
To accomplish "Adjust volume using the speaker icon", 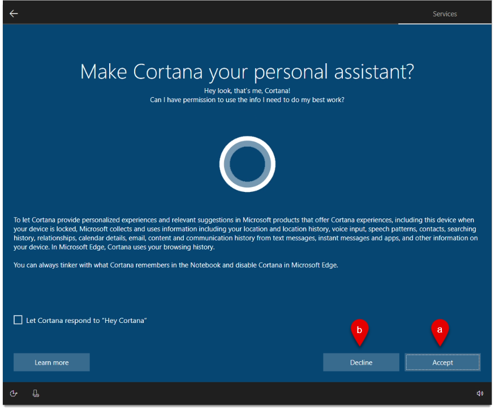I will click(480, 393).
